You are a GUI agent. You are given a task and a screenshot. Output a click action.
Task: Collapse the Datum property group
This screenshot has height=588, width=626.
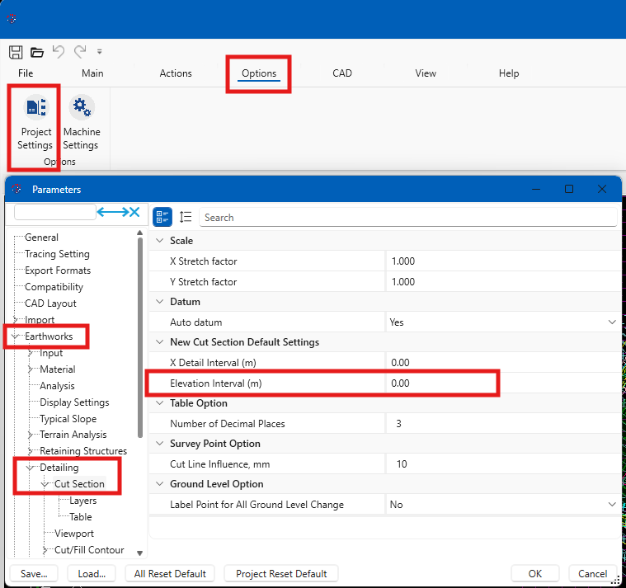click(x=160, y=302)
